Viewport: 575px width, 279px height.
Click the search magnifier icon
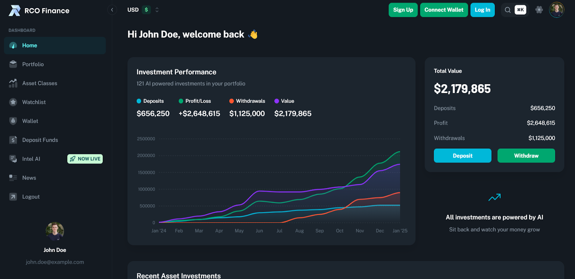tap(507, 10)
